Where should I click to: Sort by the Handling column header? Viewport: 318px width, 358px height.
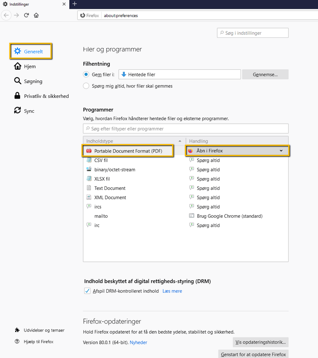coord(237,141)
